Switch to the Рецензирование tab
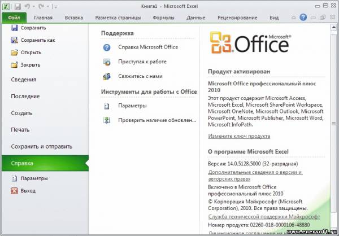 (237, 18)
